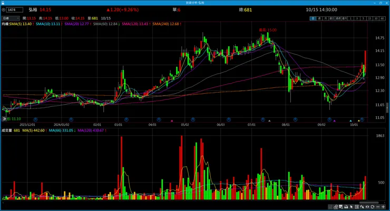
Task: Click the SMA(60) 12.84 moving average label
Action: 106,24
